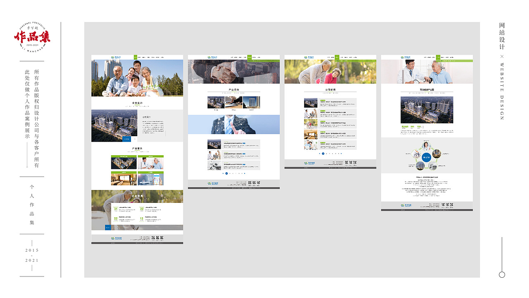Open the family hero banner in first mockup
This screenshot has height=298, width=529.
[137, 78]
